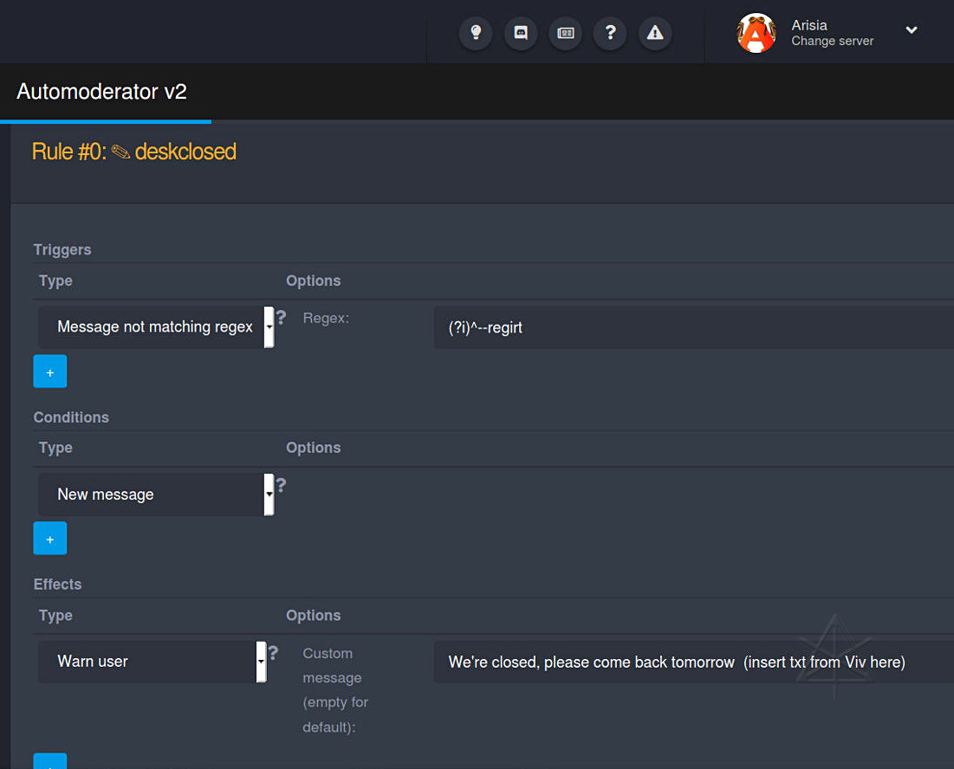Open the 'New message' condition type dropdown
The height and width of the screenshot is (769, 954).
[156, 494]
